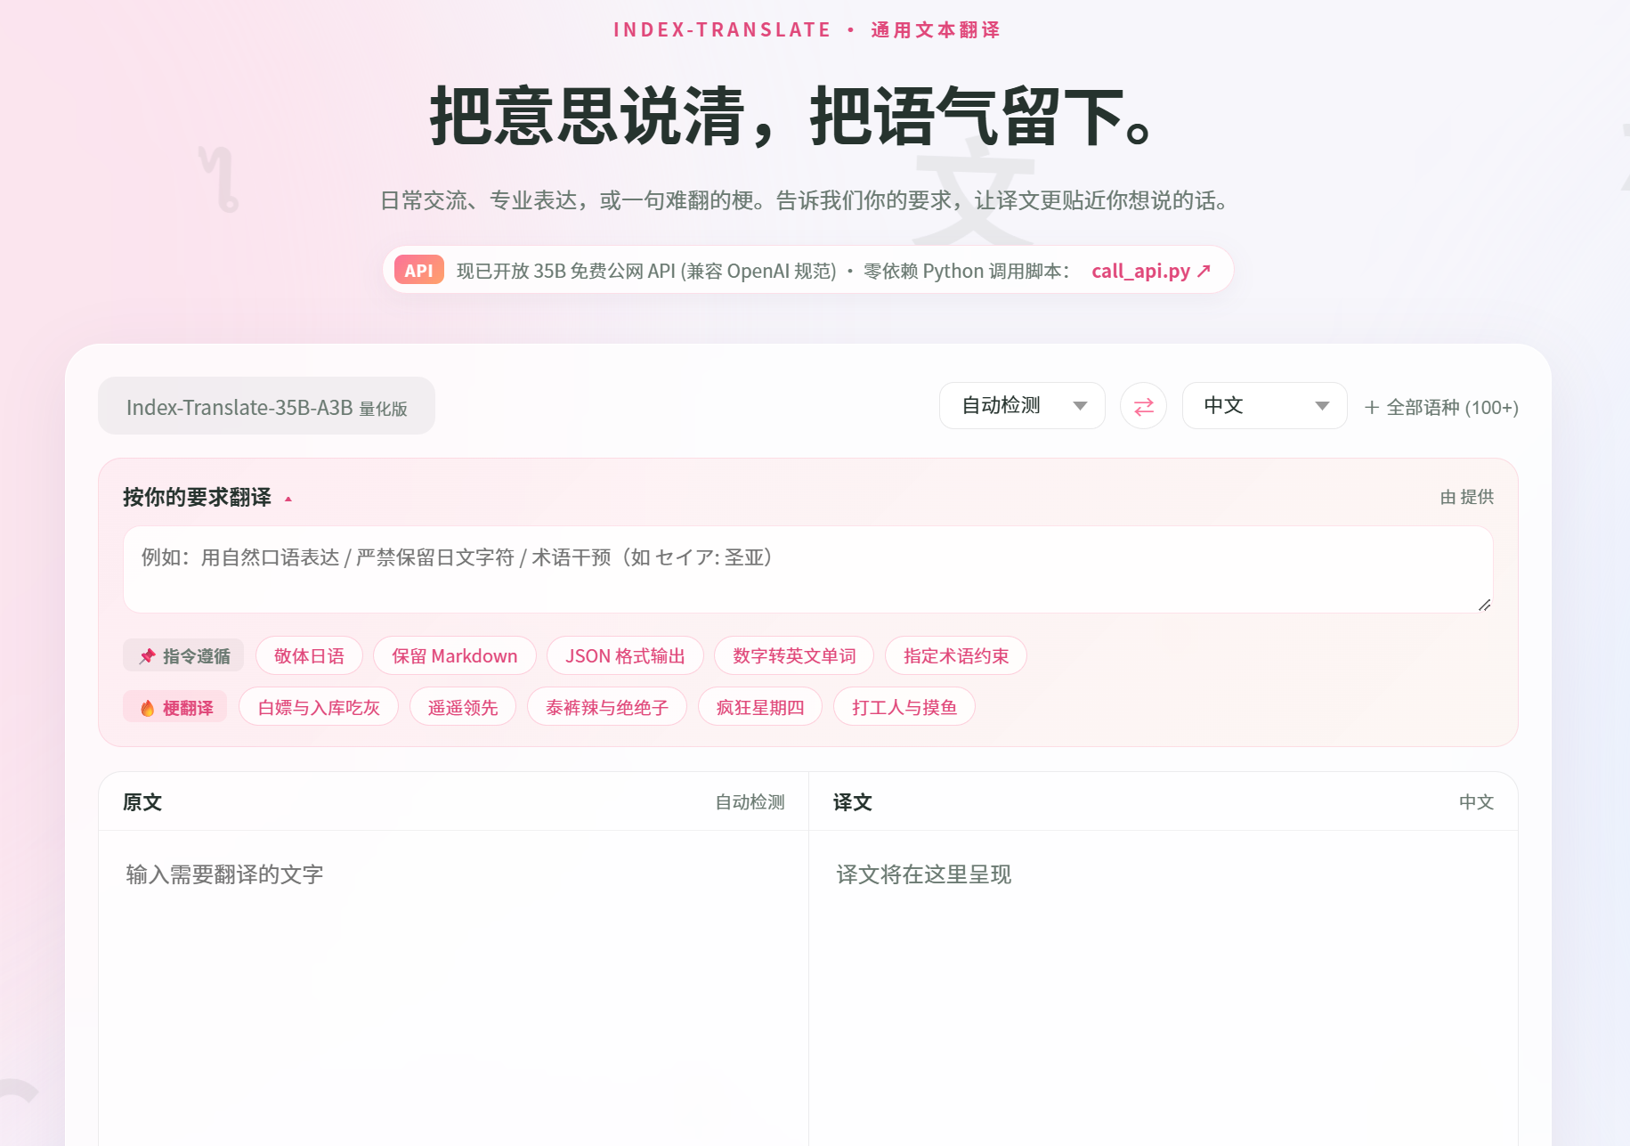The width and height of the screenshot is (1630, 1146).
Task: Choose the 疯狂星期四 meme example
Action: pos(760,707)
